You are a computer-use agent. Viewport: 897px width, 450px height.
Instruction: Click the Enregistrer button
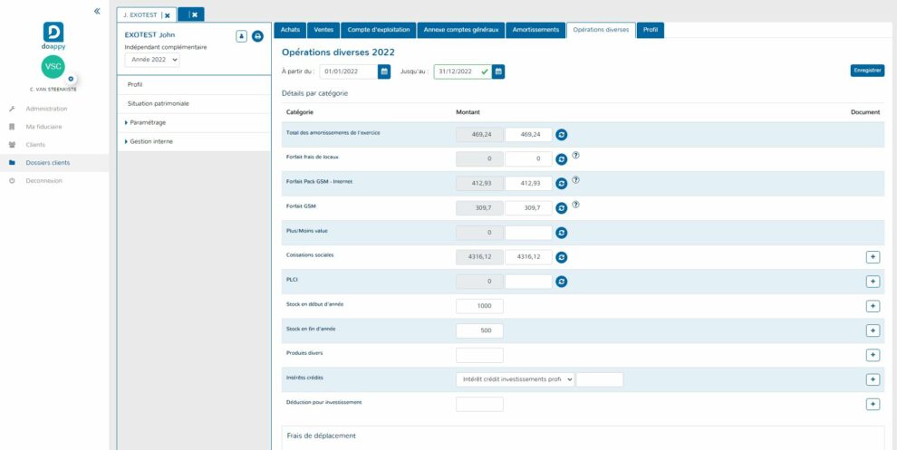pos(868,71)
